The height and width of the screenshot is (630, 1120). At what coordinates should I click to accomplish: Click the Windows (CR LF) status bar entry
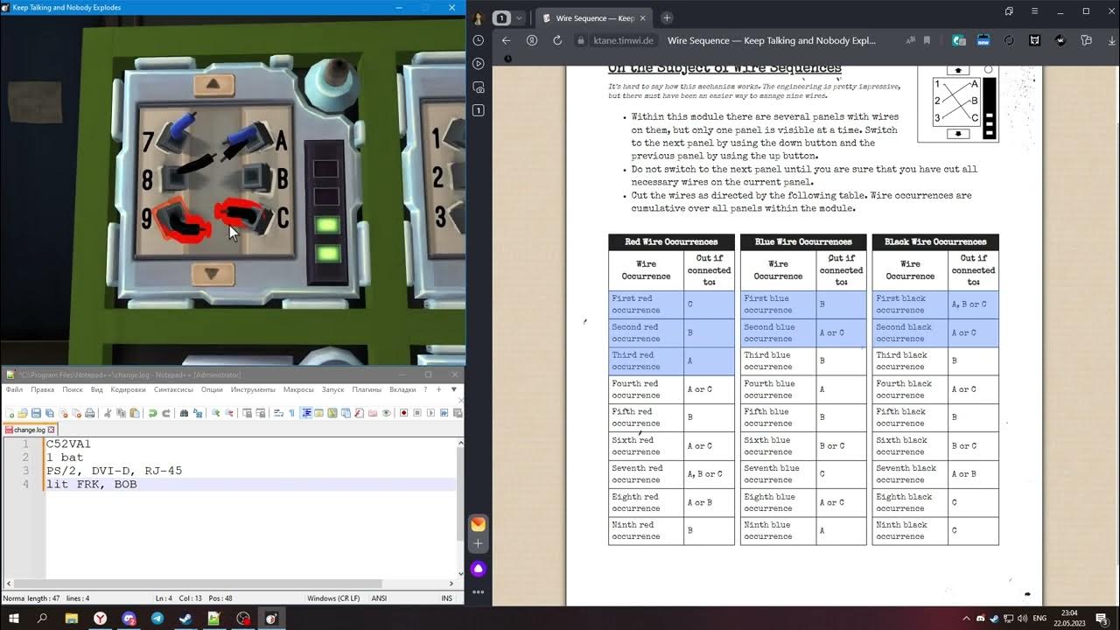click(333, 598)
